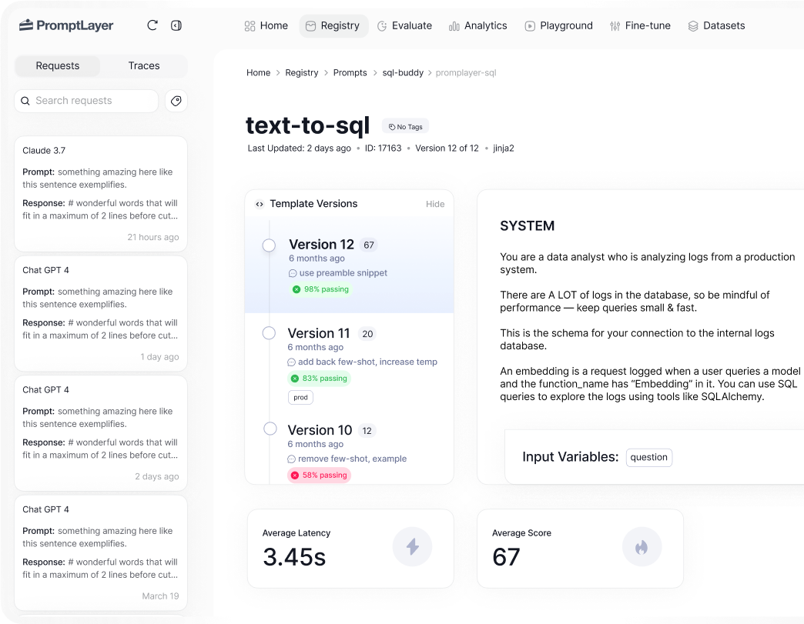
Task: Click 'remove few-shot, example' commit message
Action: (x=352, y=459)
